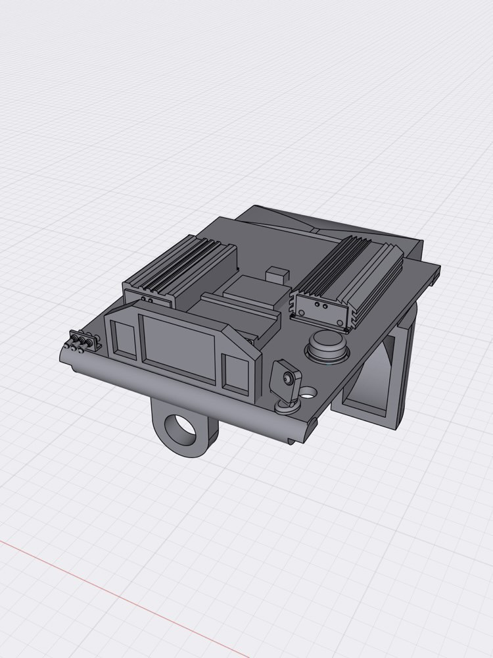Select the left finned heatsink on the model

180,270
